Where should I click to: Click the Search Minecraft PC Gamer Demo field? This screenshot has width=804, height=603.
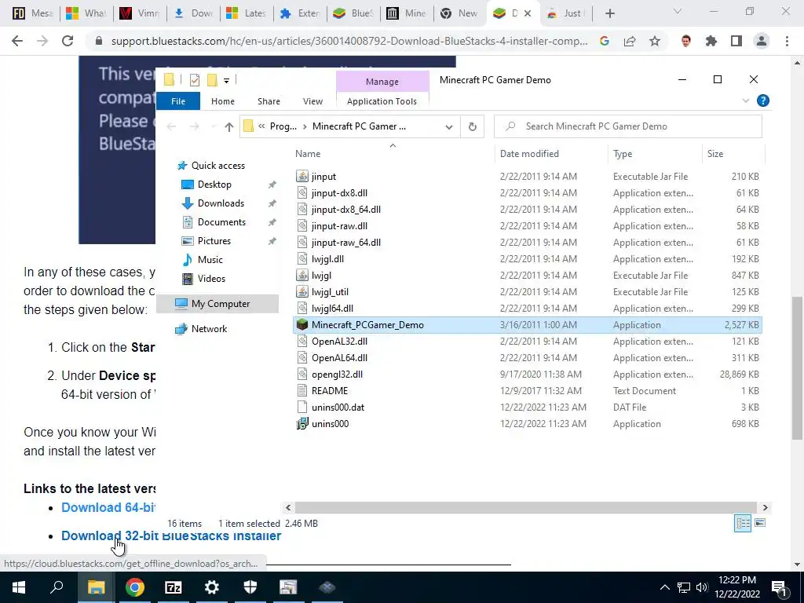coord(628,126)
